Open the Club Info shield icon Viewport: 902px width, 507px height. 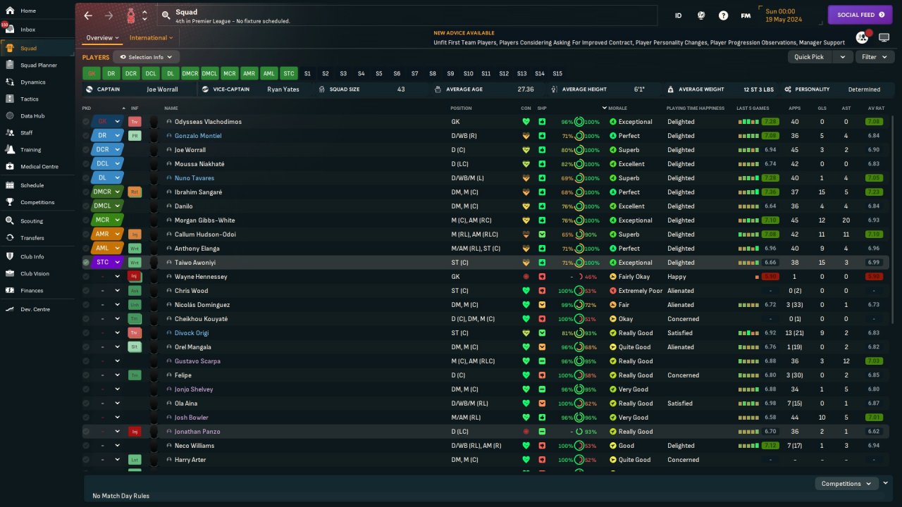click(10, 256)
